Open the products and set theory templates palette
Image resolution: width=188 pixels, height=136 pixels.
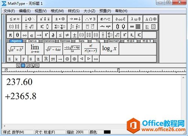[x=120, y=26]
